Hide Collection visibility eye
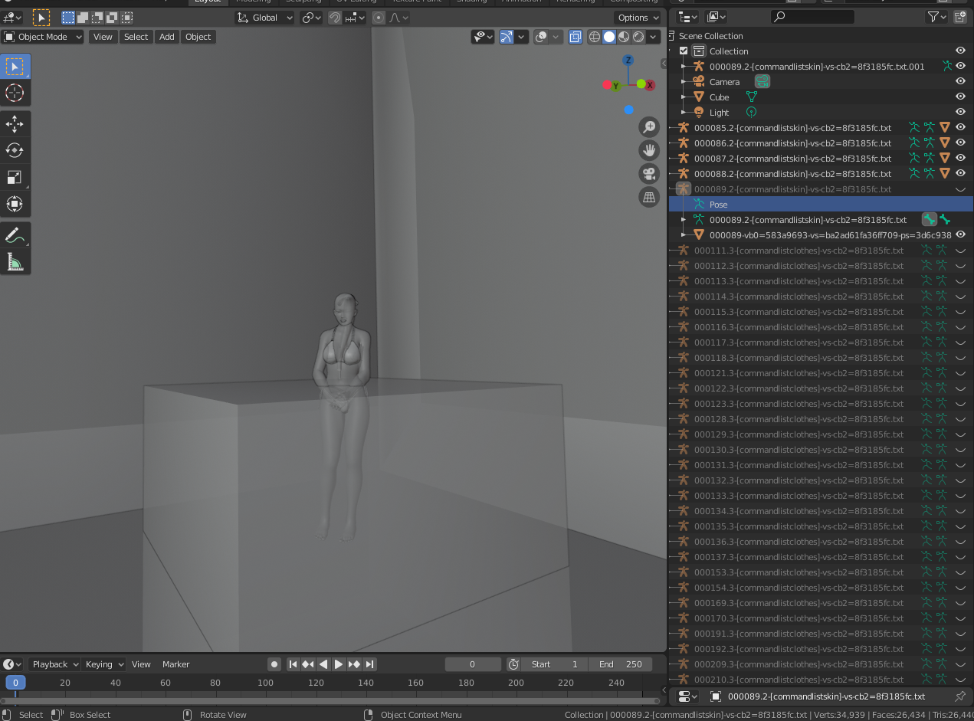The width and height of the screenshot is (974, 721). (x=960, y=51)
